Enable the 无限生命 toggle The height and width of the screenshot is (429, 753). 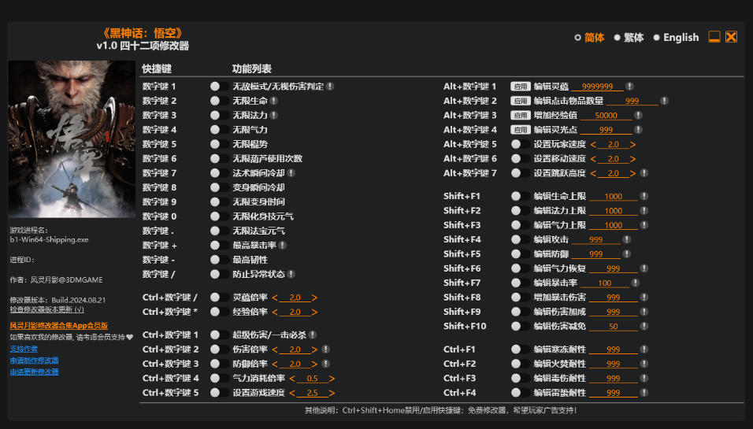219,101
